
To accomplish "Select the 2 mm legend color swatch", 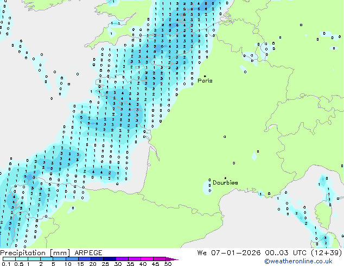I will [47, 259].
